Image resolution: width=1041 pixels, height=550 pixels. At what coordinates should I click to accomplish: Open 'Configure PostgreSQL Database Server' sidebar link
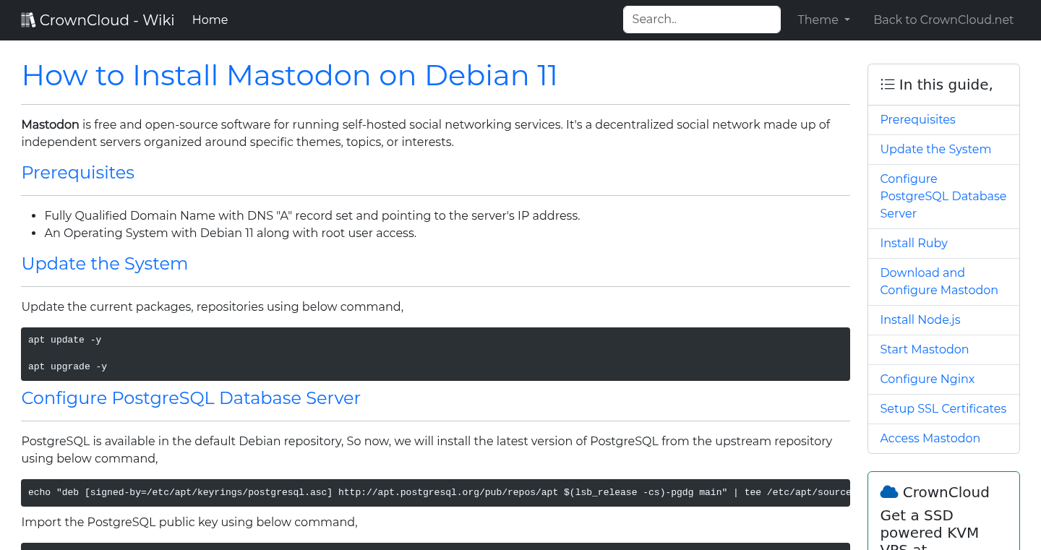(943, 196)
